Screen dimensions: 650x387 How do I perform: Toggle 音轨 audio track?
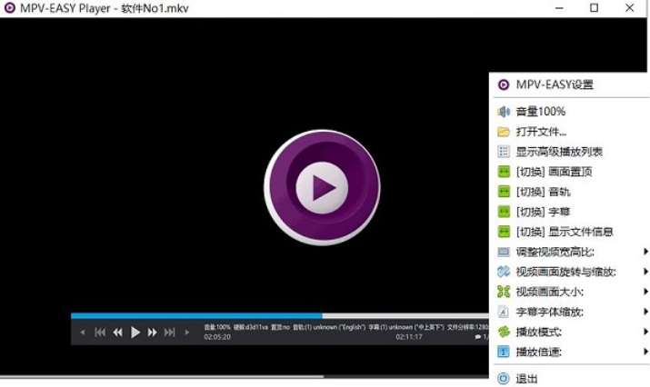pos(543,192)
